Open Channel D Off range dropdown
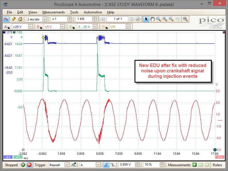The image size is (228, 171). click(128, 27)
